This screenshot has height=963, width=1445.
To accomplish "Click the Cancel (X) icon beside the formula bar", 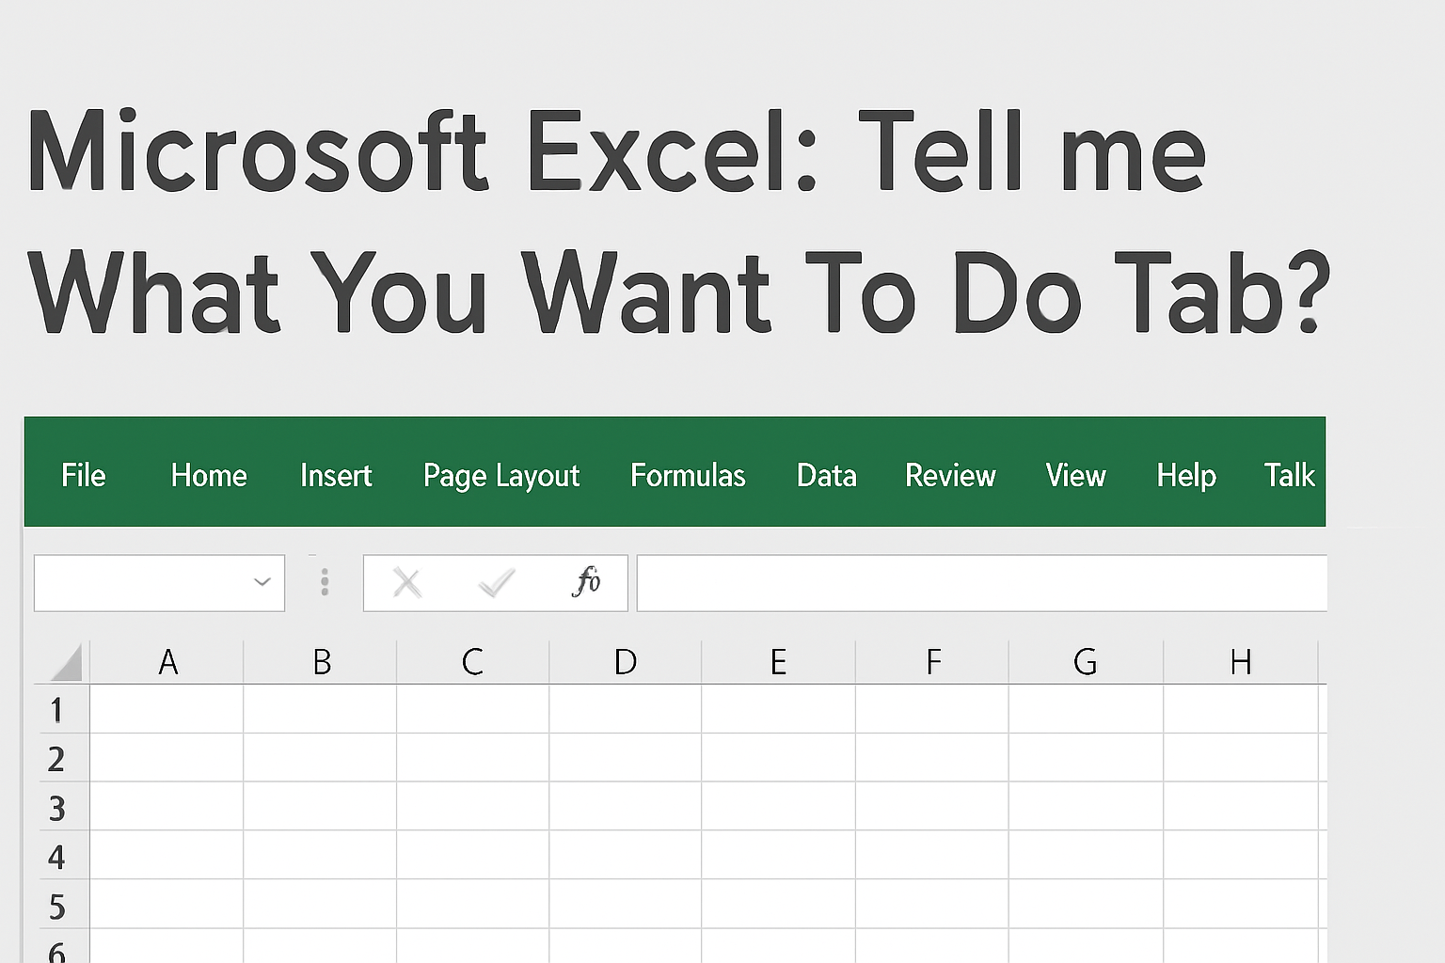I will tap(407, 583).
